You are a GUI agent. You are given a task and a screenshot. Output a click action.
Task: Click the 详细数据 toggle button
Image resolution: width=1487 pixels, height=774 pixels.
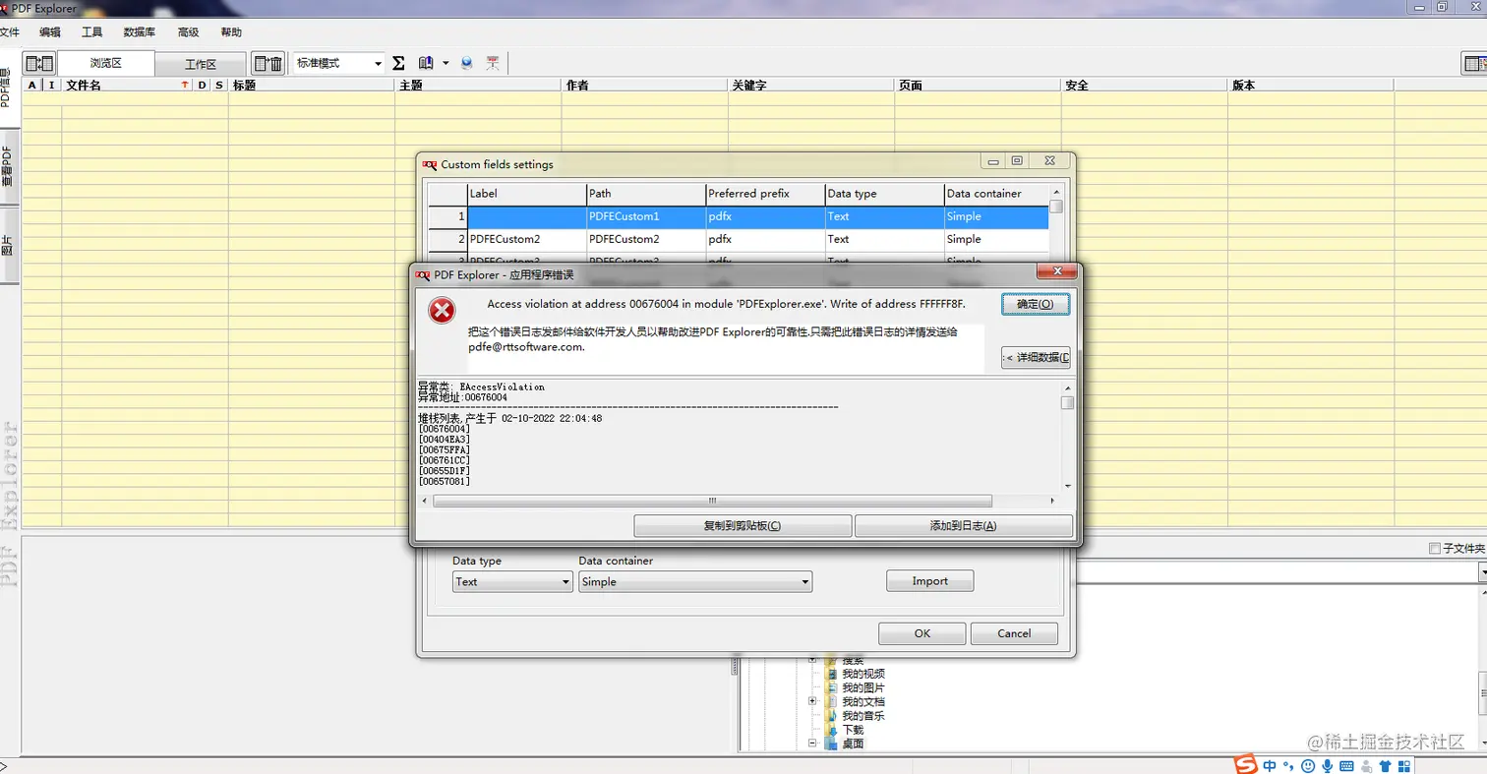pyautogui.click(x=1035, y=358)
